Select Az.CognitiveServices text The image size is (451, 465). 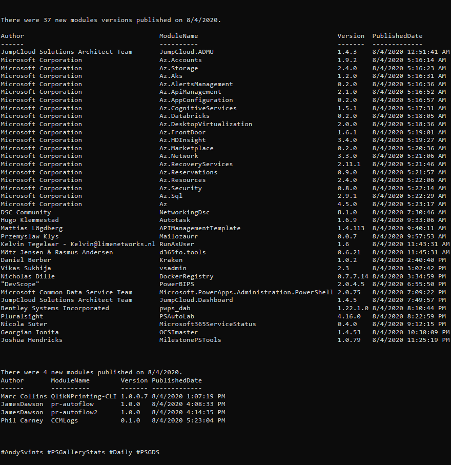pyautogui.click(x=198, y=108)
